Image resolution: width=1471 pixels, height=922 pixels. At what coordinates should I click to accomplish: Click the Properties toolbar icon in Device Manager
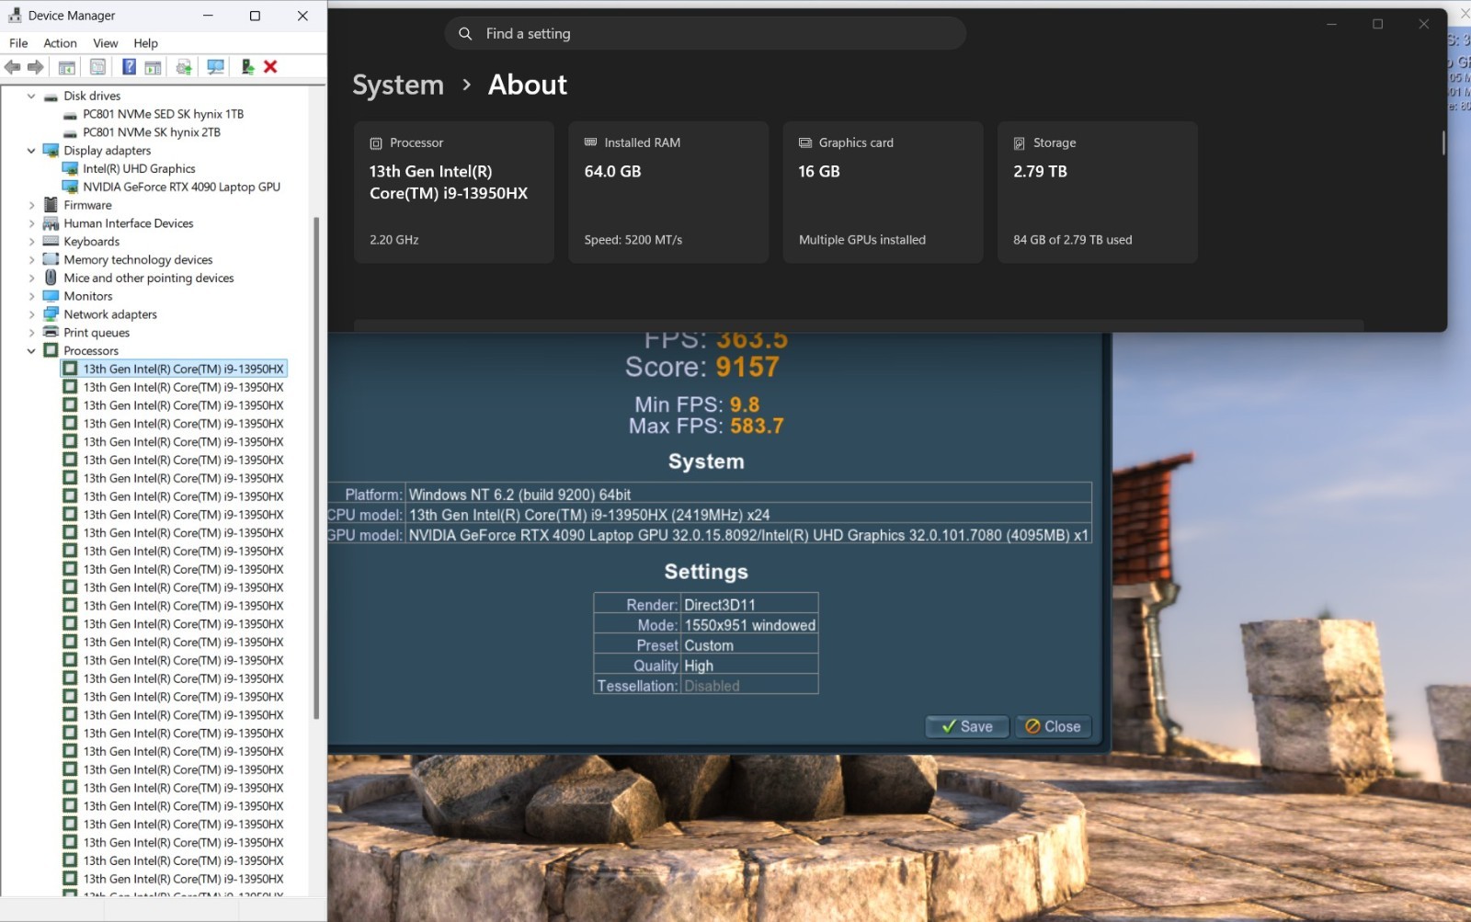97,67
